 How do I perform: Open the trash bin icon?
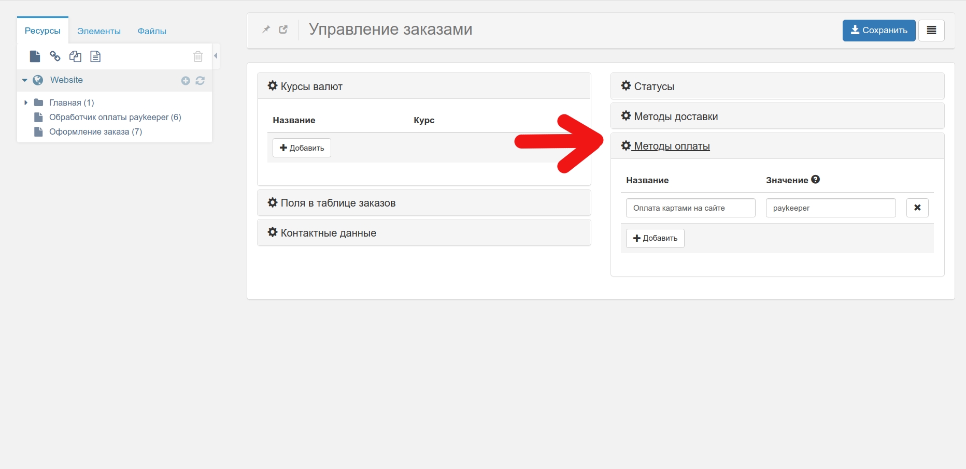pyautogui.click(x=198, y=56)
